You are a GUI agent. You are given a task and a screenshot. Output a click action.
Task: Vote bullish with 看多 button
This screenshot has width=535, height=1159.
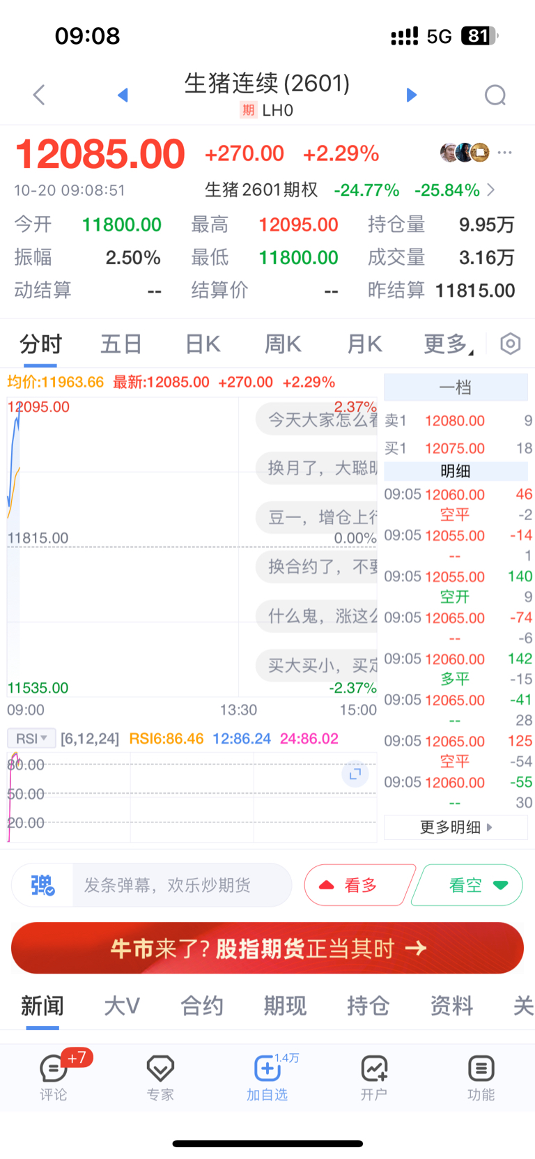[x=359, y=885]
